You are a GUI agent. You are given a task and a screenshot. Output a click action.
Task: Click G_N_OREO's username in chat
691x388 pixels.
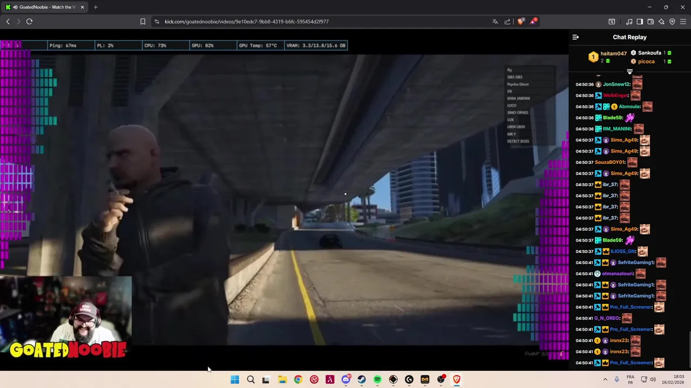(607, 318)
